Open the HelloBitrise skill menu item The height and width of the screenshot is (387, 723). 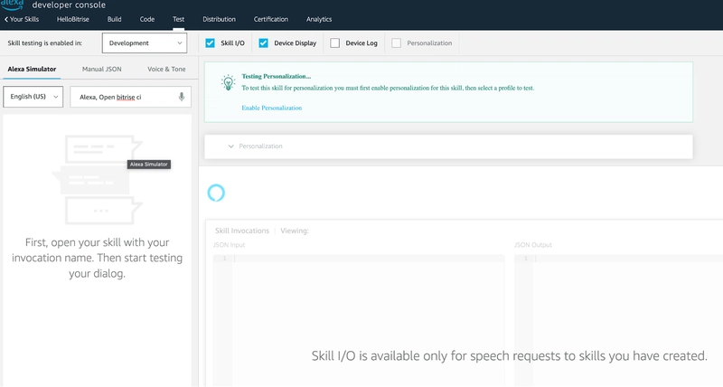click(x=73, y=19)
